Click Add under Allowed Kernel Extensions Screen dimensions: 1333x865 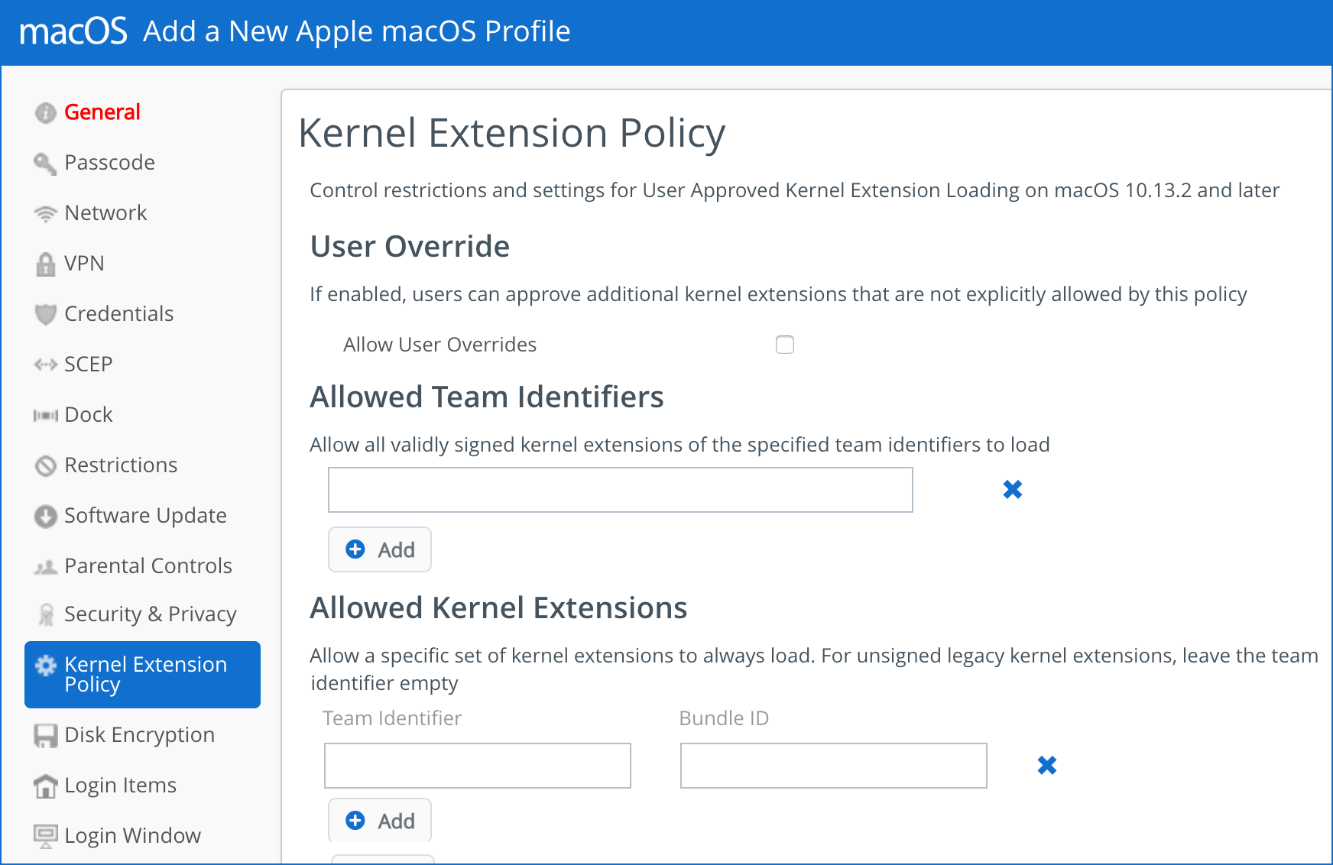click(x=379, y=819)
